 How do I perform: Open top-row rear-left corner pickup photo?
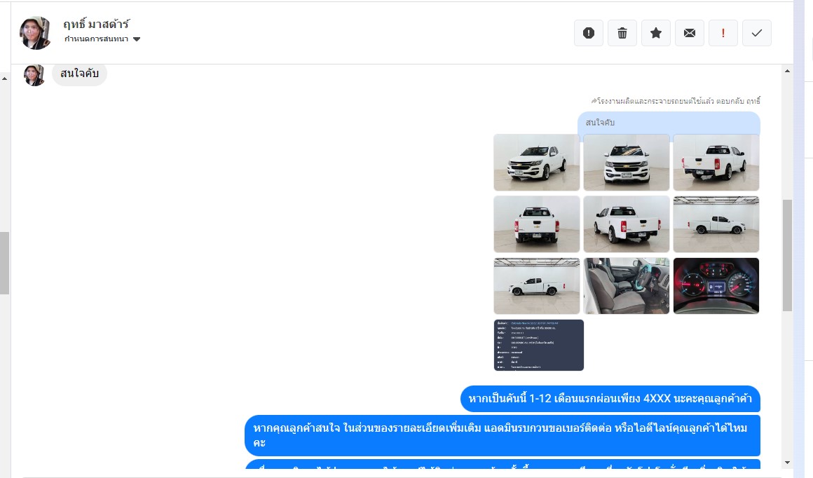coord(716,163)
